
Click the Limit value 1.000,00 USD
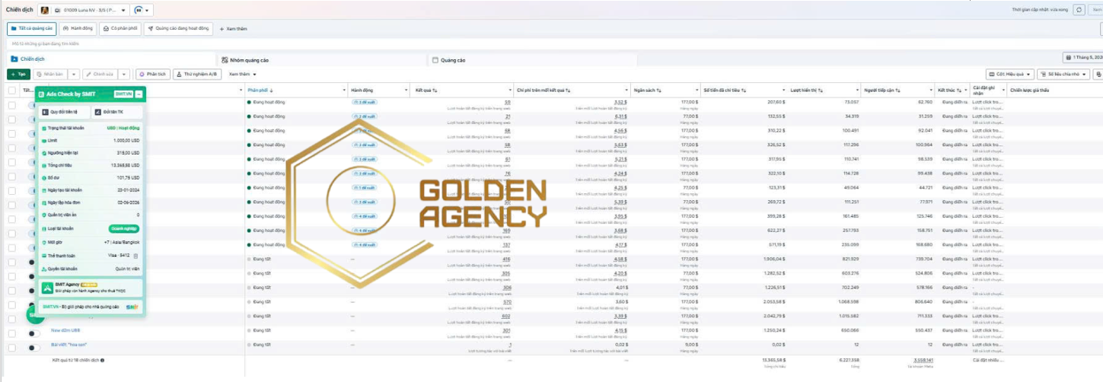click(x=126, y=140)
